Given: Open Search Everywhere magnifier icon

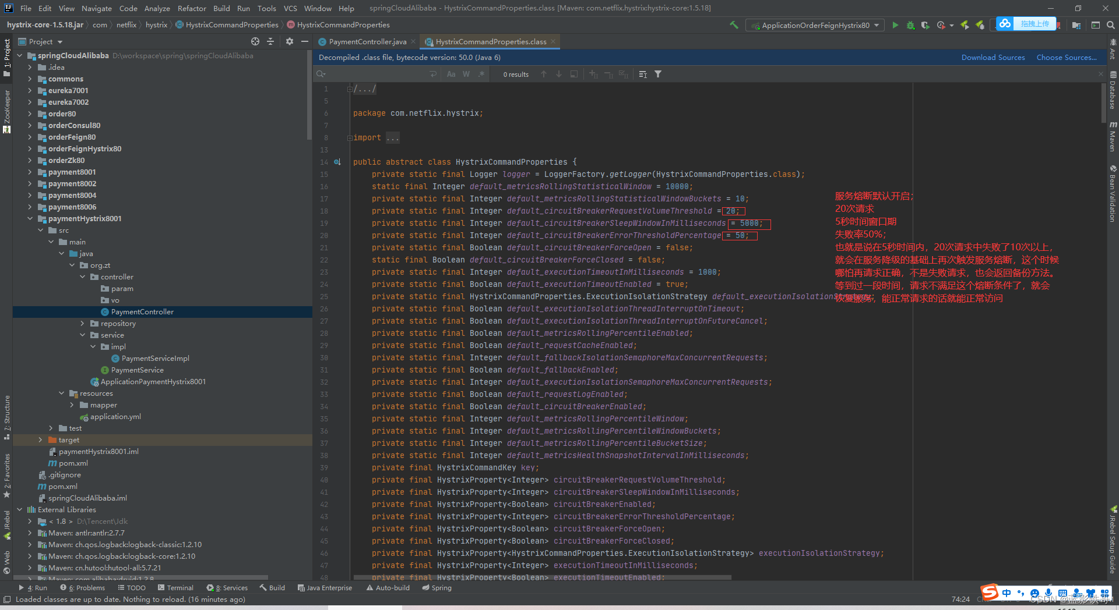Looking at the screenshot, I should pyautogui.click(x=1111, y=25).
